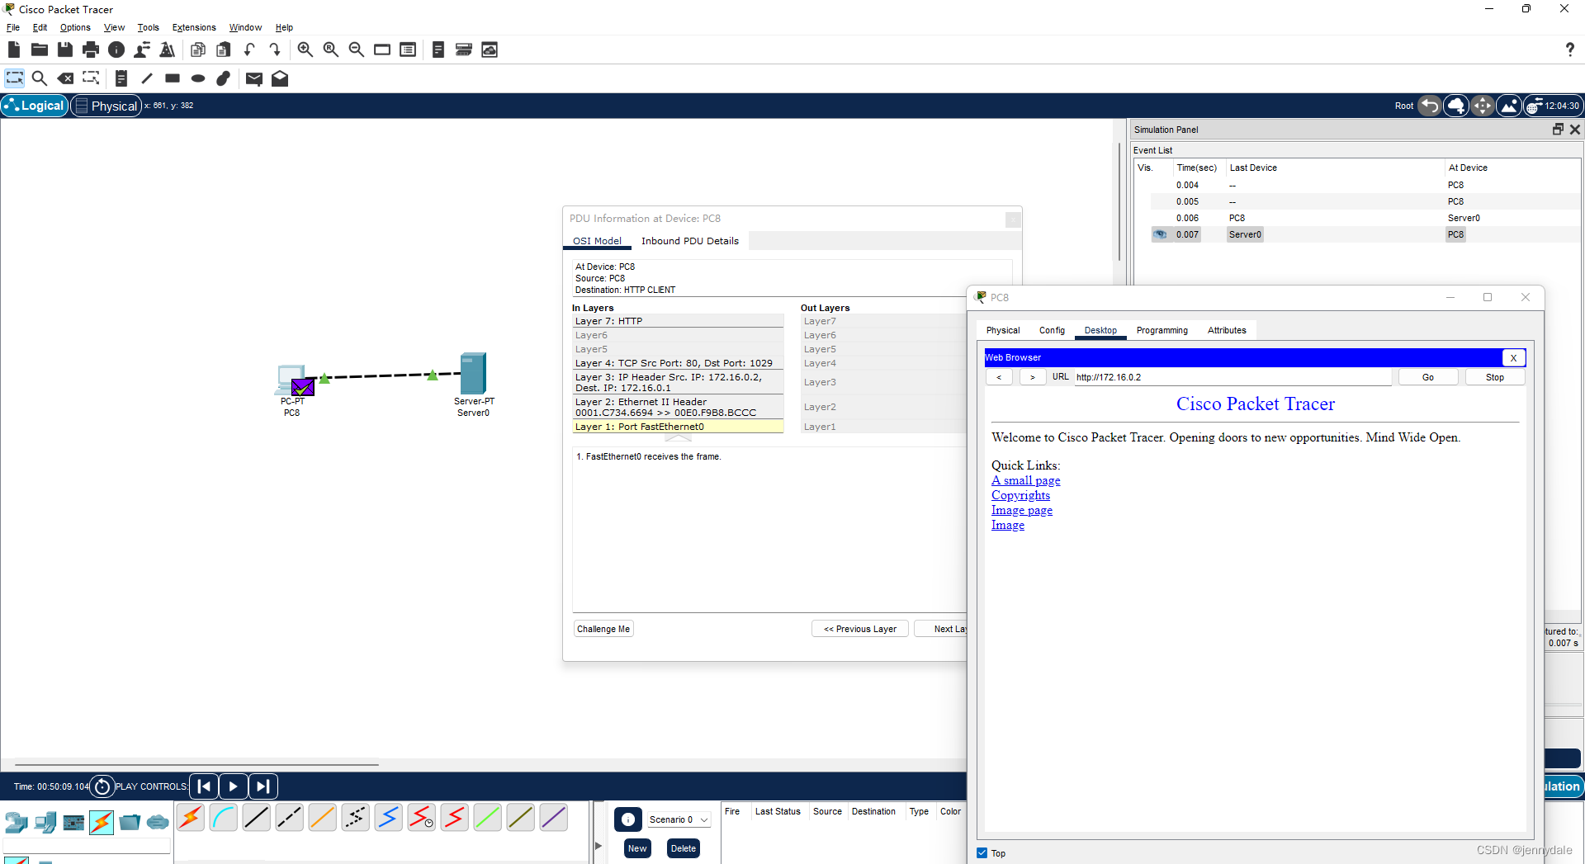This screenshot has height=864, width=1585.
Task: Choose the orange fiber cable
Action: point(323,818)
